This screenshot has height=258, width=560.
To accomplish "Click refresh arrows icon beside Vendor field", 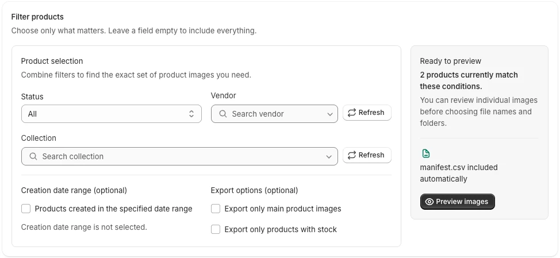I will [352, 113].
